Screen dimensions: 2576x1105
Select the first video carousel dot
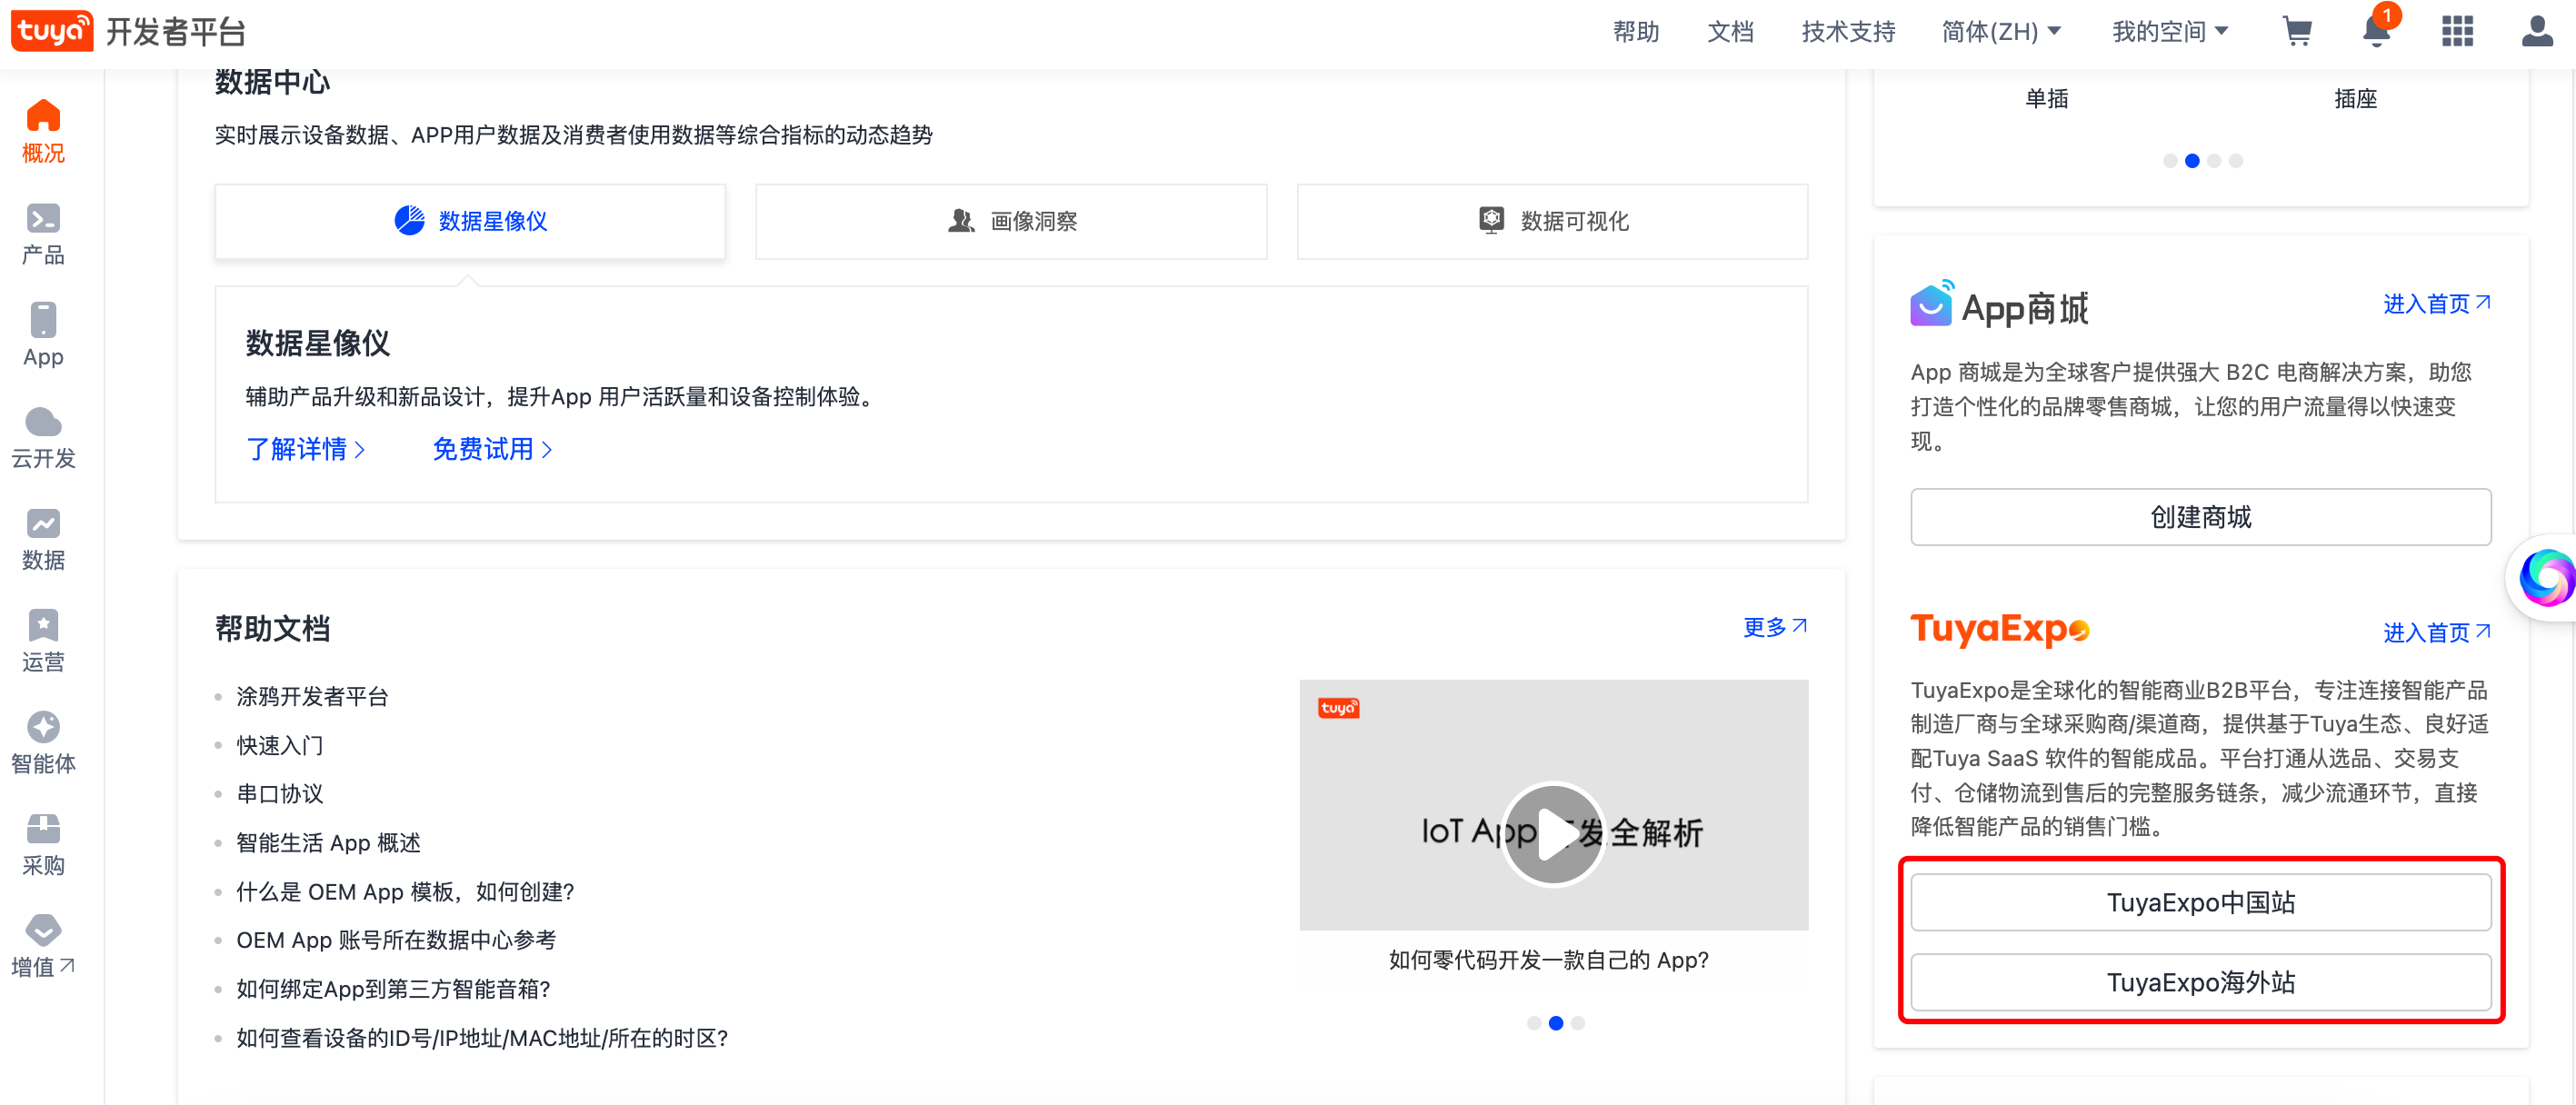click(x=1533, y=1023)
